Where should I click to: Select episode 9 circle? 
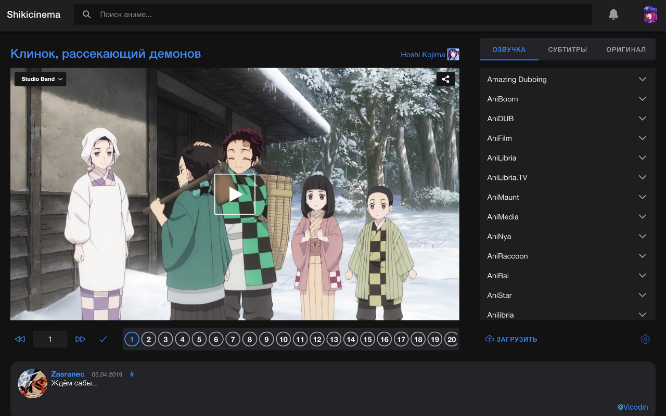pyautogui.click(x=266, y=340)
